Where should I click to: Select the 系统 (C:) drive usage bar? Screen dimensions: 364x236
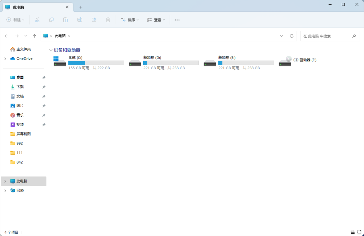[x=96, y=63]
